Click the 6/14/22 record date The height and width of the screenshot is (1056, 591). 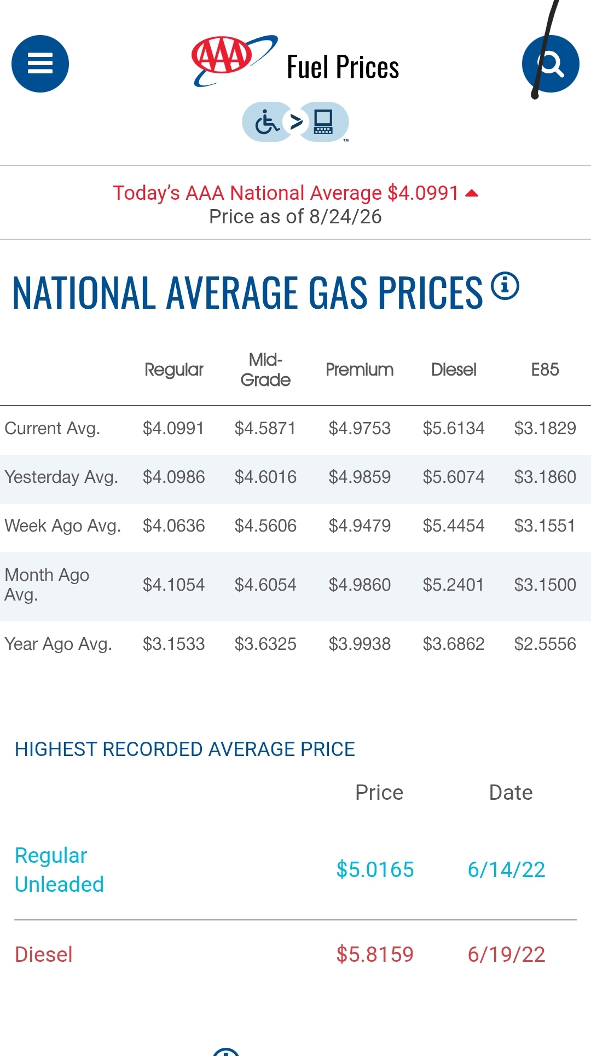pos(506,869)
